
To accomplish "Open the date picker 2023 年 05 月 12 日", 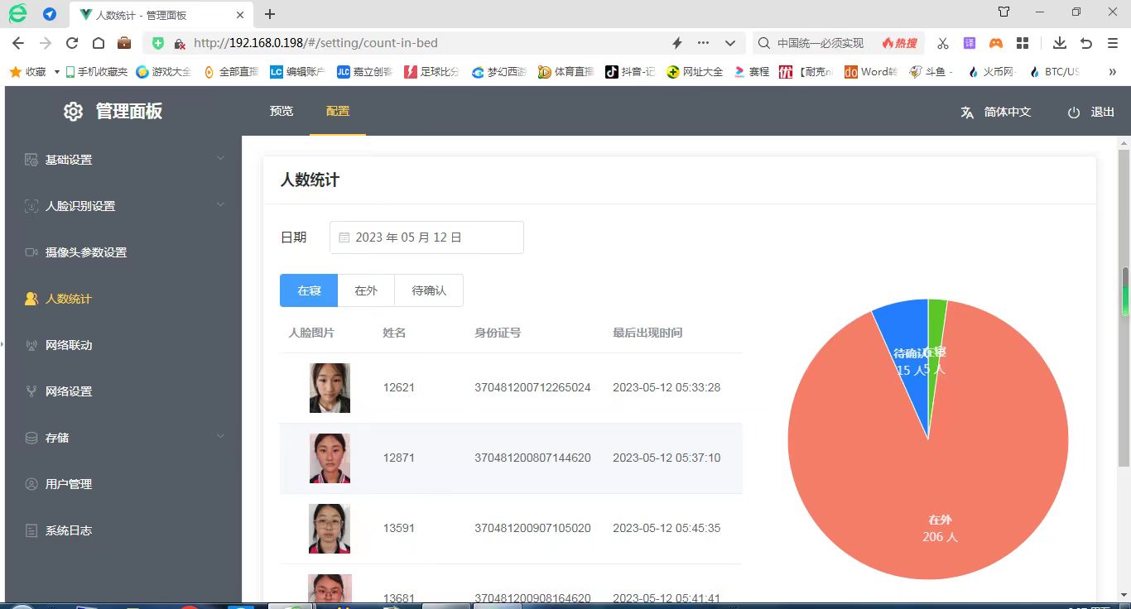I will (x=426, y=237).
